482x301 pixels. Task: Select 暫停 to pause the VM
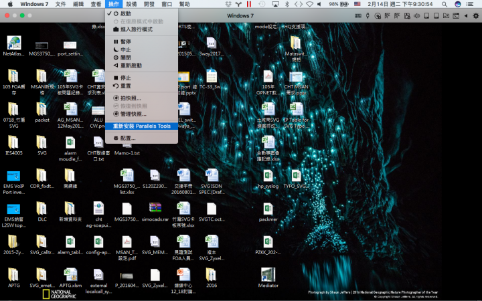coord(141,41)
